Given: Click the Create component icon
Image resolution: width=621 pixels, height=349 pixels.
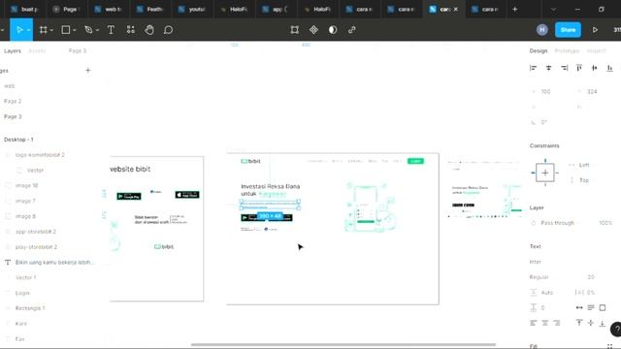Looking at the screenshot, I should pyautogui.click(x=313, y=30).
